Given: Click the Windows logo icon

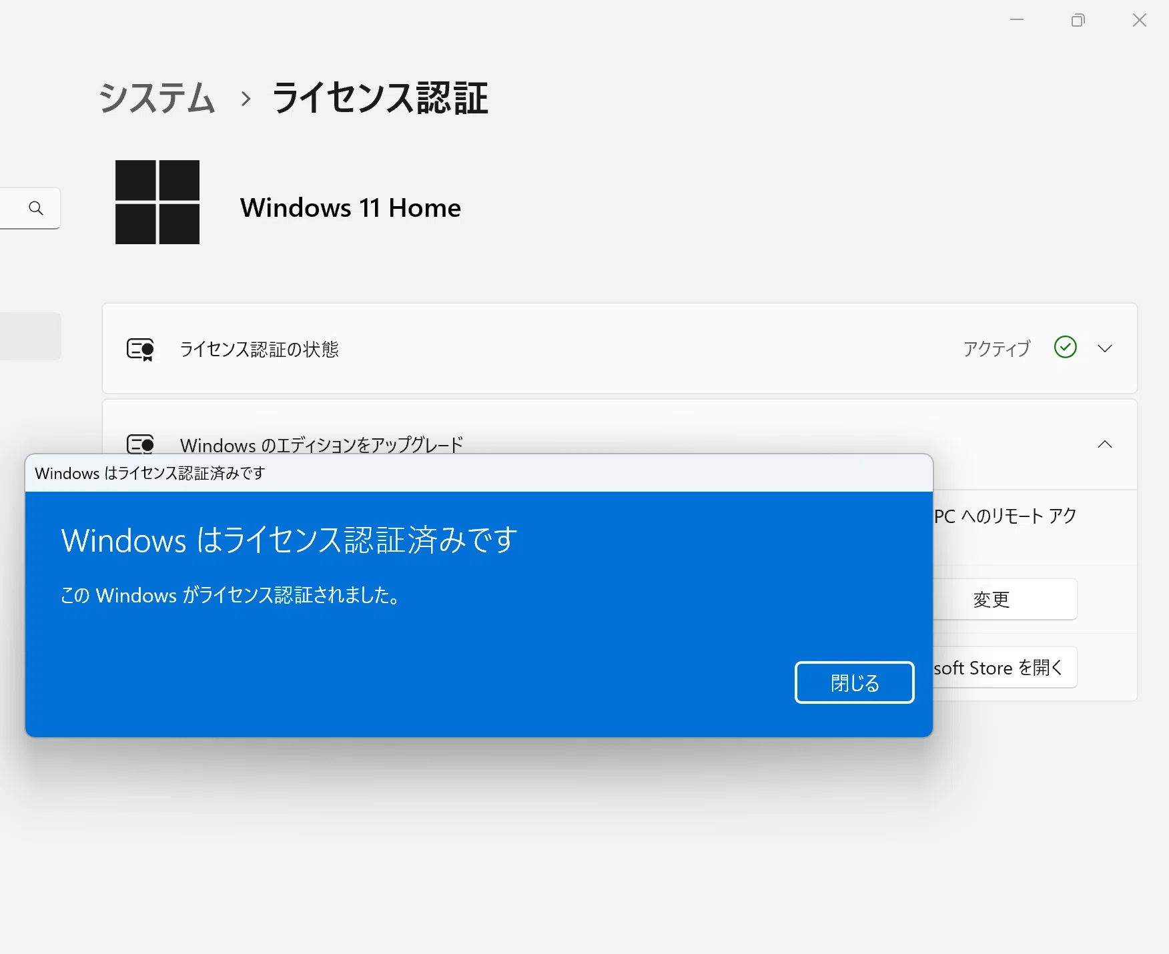Looking at the screenshot, I should (157, 202).
